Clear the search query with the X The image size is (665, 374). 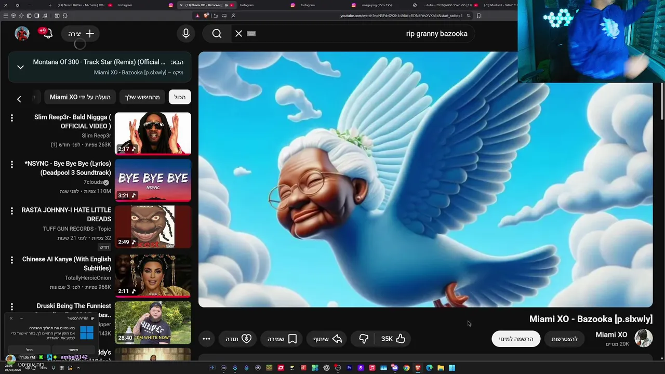pos(238,34)
